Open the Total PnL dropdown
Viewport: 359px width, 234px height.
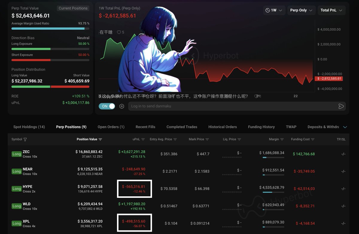point(331,10)
